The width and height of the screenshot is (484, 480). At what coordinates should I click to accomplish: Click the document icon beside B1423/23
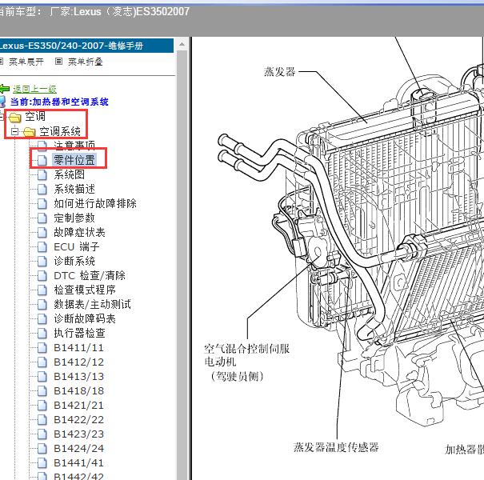(x=42, y=434)
